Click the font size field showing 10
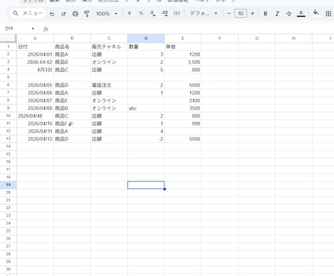Image resolution: width=334 pixels, height=276 pixels. 240,14
